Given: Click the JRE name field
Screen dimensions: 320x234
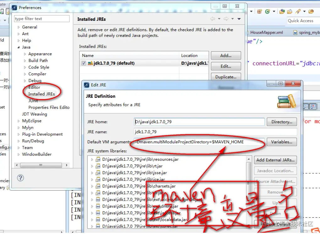Looking at the screenshot, I should (x=215, y=132).
